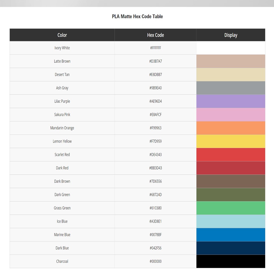Click the Dark Blue display swatch

231,248
